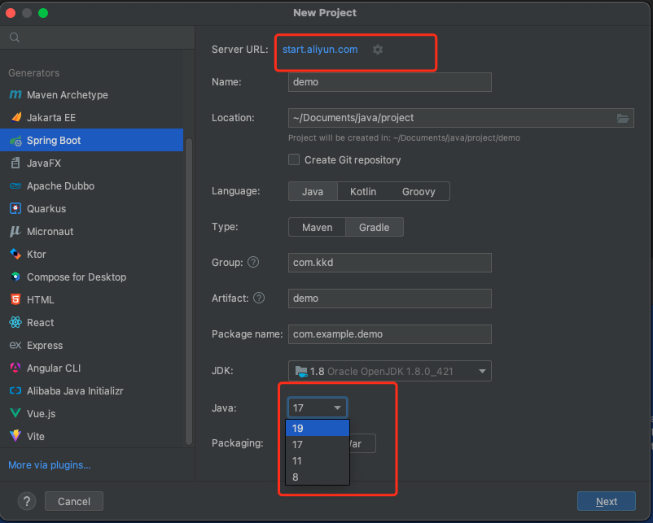Select Quarkus generator in the list

coord(92,208)
